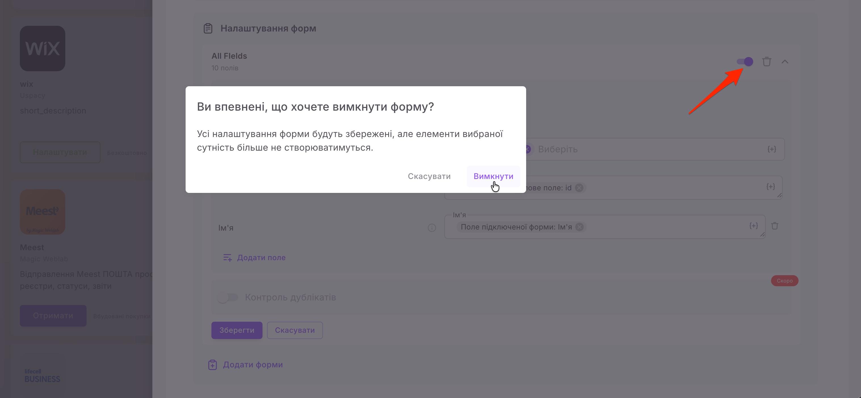Collapse the All Fields section chevron
Screen dimensions: 861x398
(x=785, y=62)
